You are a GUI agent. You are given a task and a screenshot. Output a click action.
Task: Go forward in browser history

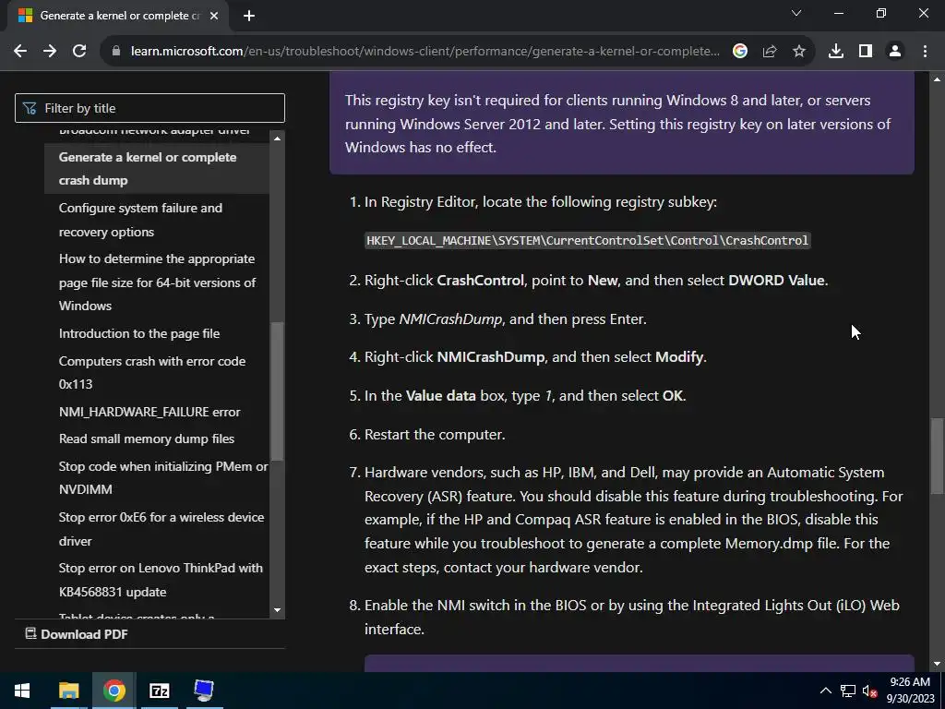[50, 52]
